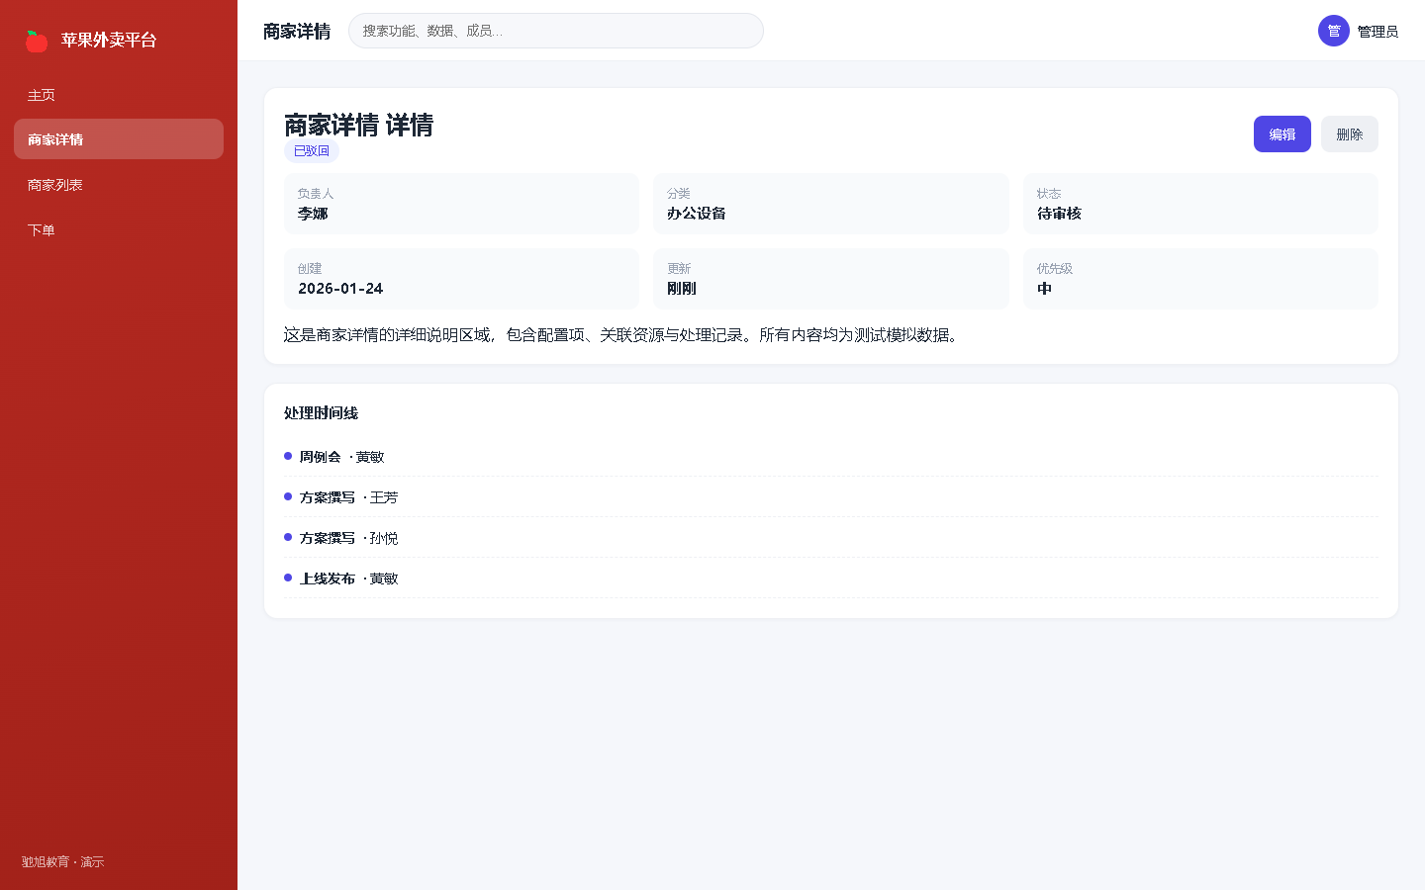Select the 分类 value 办公设备
Viewport: 1425px width, 890px height.
pyautogui.click(x=697, y=214)
